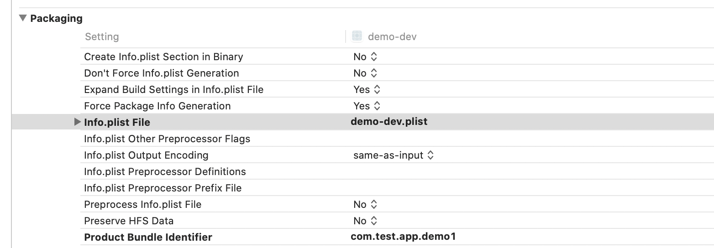The width and height of the screenshot is (714, 248).
Task: Open Expand Build Settings in Info.plist dropdown
Action: (x=367, y=90)
